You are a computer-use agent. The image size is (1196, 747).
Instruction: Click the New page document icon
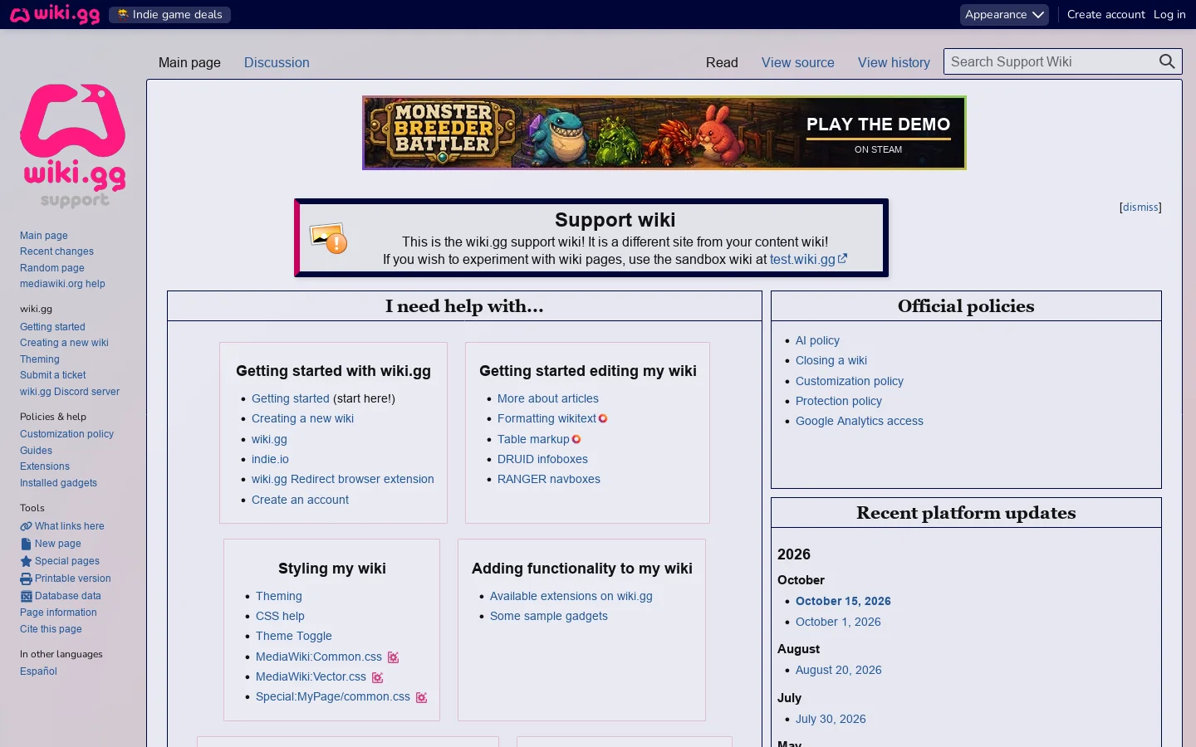click(x=26, y=544)
